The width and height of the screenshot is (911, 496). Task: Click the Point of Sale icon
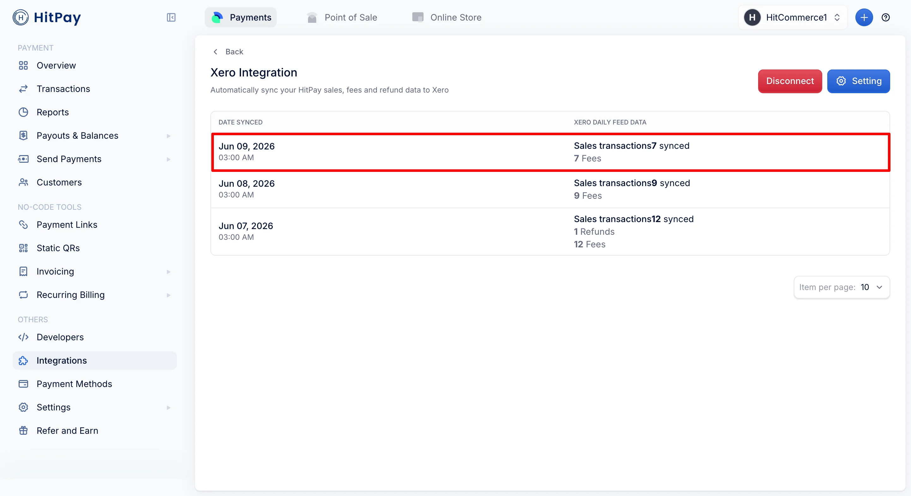click(312, 17)
